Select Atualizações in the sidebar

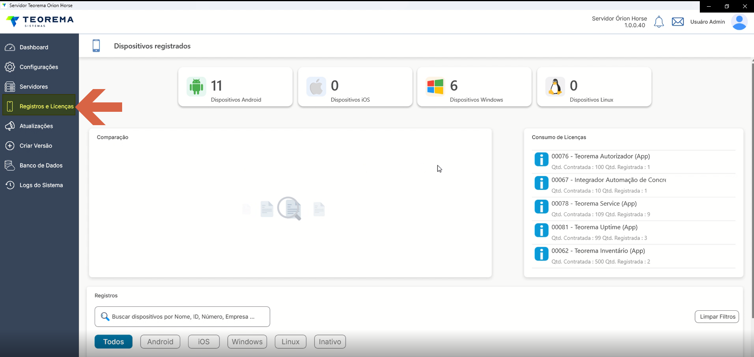point(39,126)
